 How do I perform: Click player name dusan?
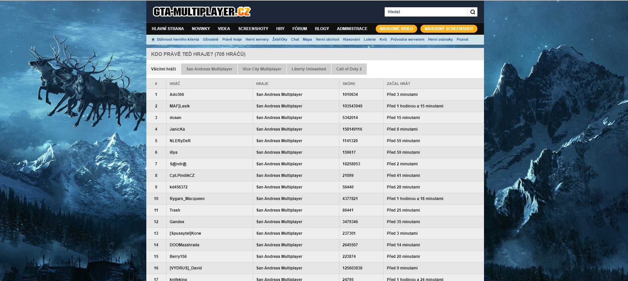(x=175, y=118)
